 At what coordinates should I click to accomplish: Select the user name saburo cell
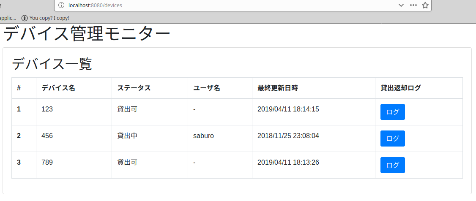204,136
